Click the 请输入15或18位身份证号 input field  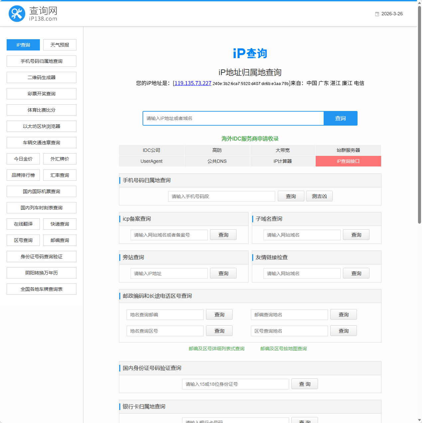235,384
